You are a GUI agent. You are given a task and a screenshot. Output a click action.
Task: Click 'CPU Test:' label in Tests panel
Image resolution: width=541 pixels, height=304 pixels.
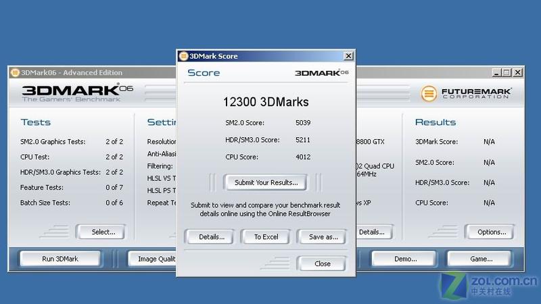pos(35,157)
